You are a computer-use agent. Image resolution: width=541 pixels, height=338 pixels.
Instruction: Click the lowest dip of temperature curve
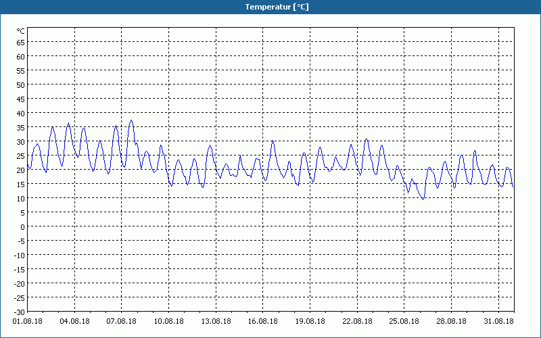(x=423, y=199)
